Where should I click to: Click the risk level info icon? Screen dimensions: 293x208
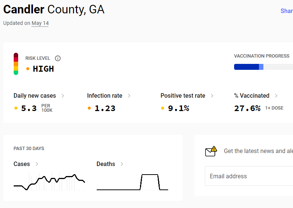pyautogui.click(x=58, y=58)
